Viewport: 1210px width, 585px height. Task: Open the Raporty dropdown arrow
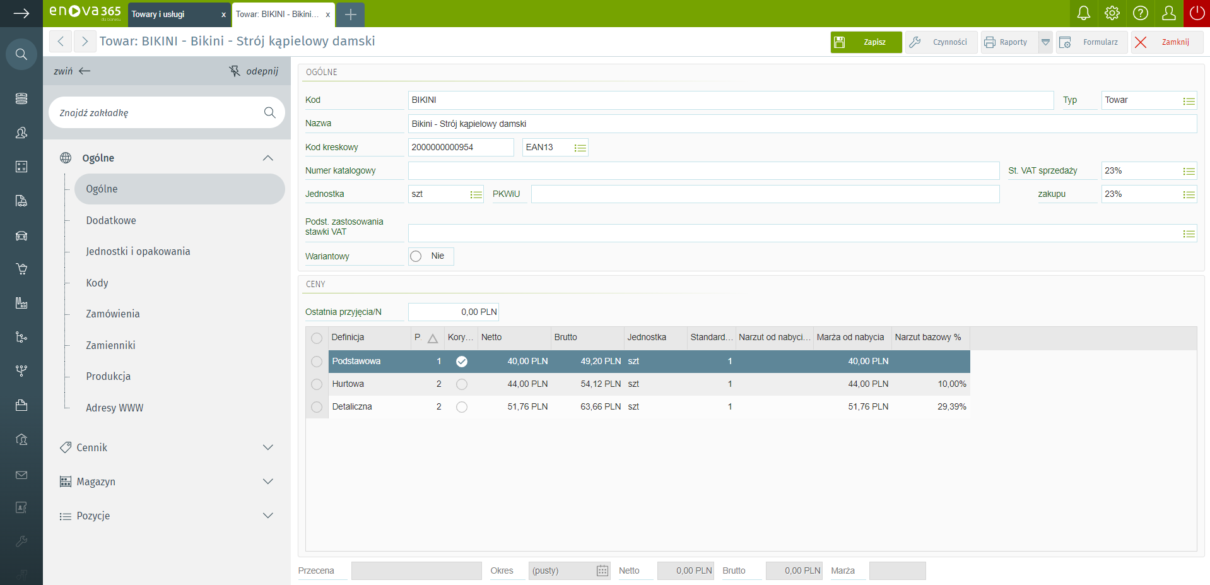1045,42
